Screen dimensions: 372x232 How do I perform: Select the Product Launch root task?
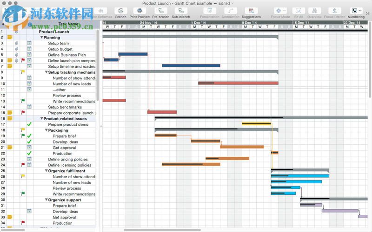click(54, 32)
